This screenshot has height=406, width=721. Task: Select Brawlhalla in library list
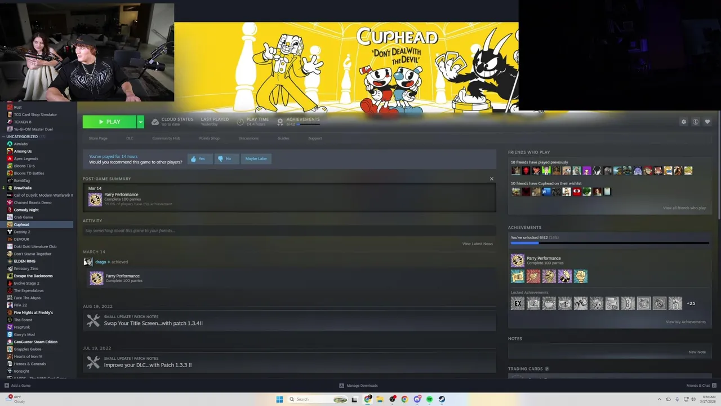pyautogui.click(x=23, y=188)
